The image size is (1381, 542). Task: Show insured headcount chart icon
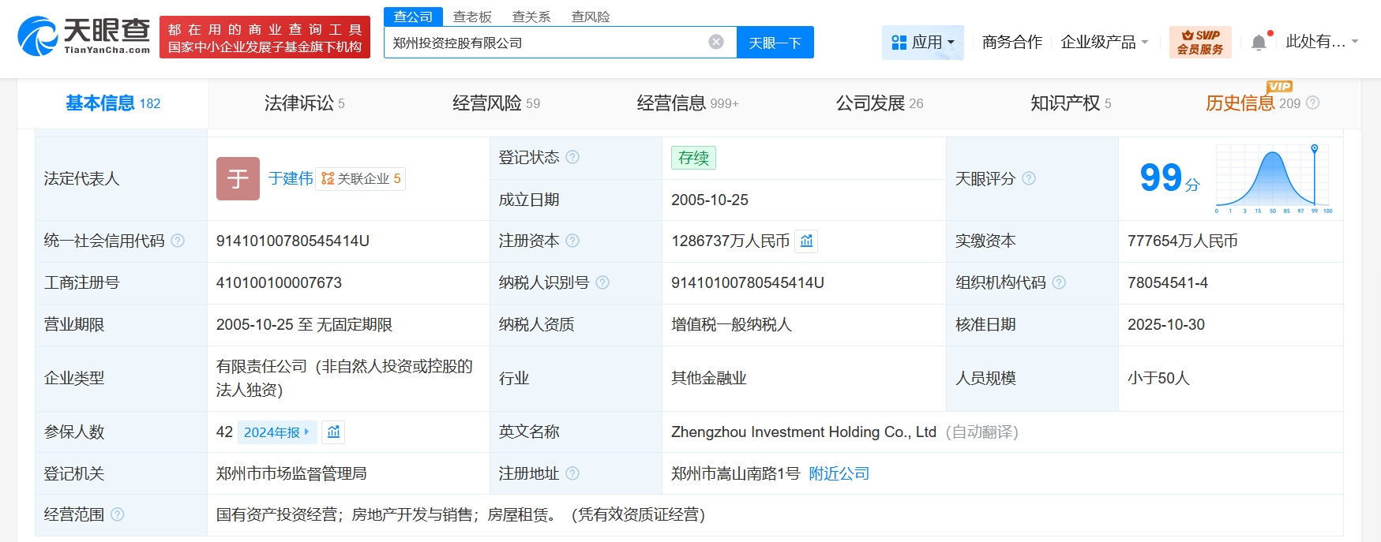(x=333, y=432)
